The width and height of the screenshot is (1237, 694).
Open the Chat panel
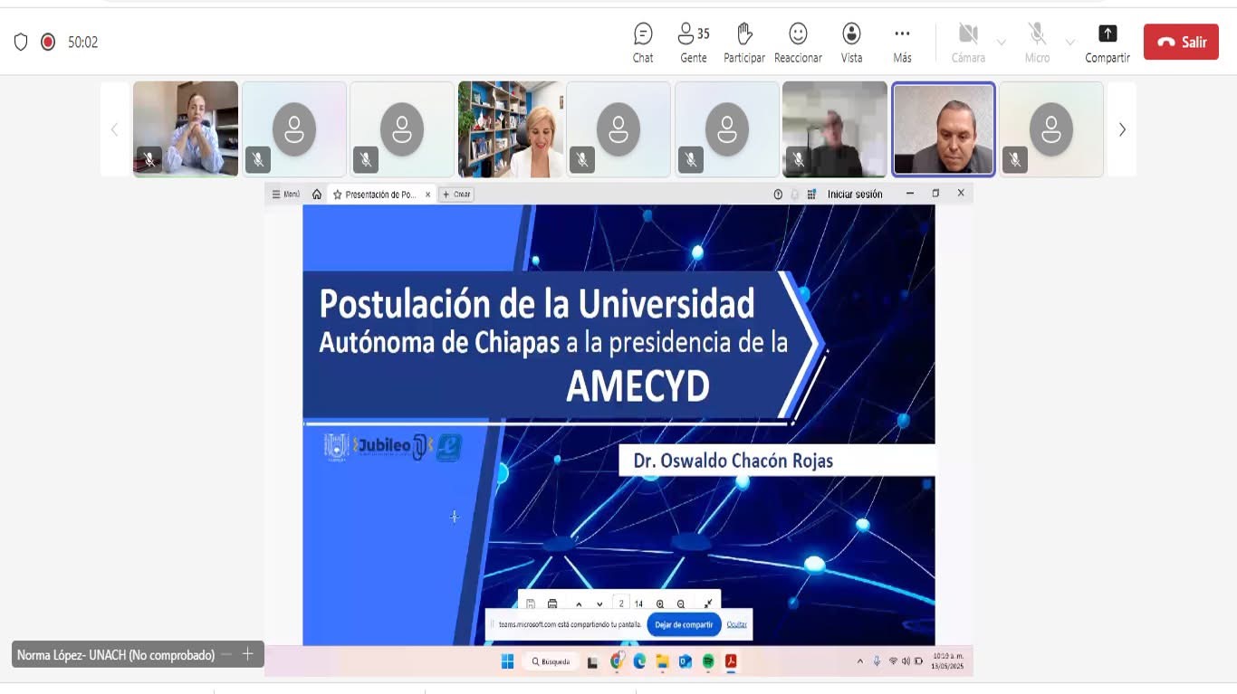[x=643, y=43]
